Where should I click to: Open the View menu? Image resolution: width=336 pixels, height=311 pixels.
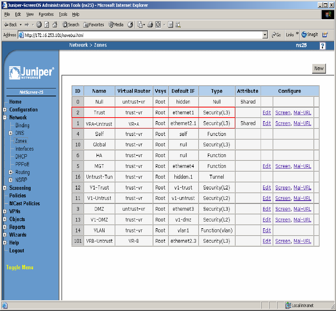point(30,14)
